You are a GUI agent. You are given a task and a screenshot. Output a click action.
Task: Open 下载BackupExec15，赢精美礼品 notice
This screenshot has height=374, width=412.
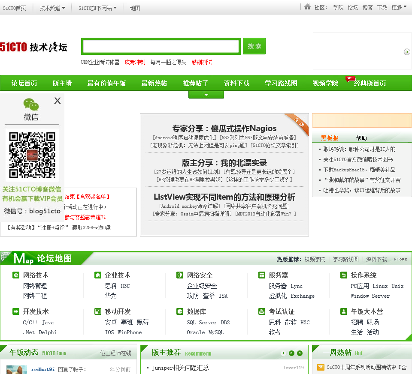pyautogui.click(x=359, y=170)
